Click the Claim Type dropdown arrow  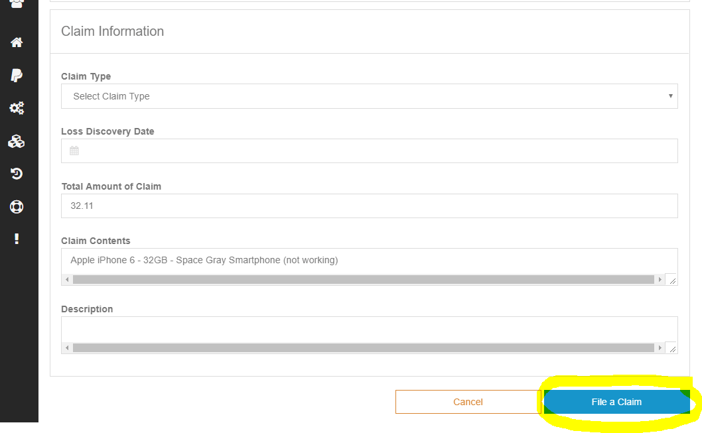669,96
